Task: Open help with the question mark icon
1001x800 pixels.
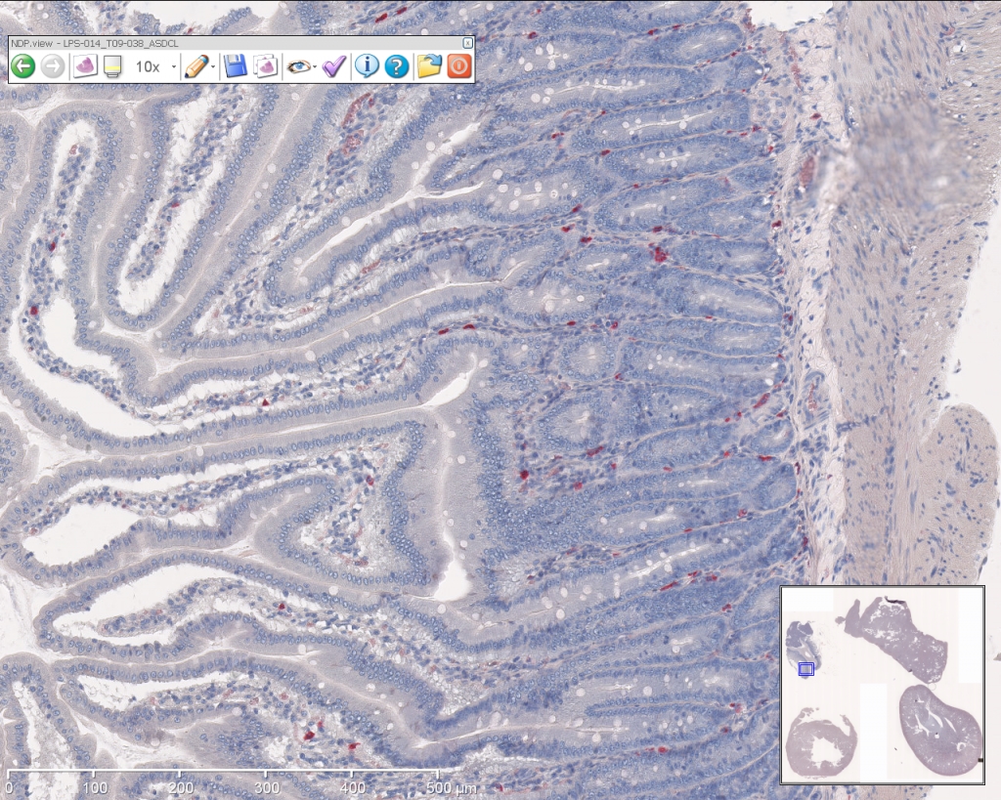Action: click(397, 66)
